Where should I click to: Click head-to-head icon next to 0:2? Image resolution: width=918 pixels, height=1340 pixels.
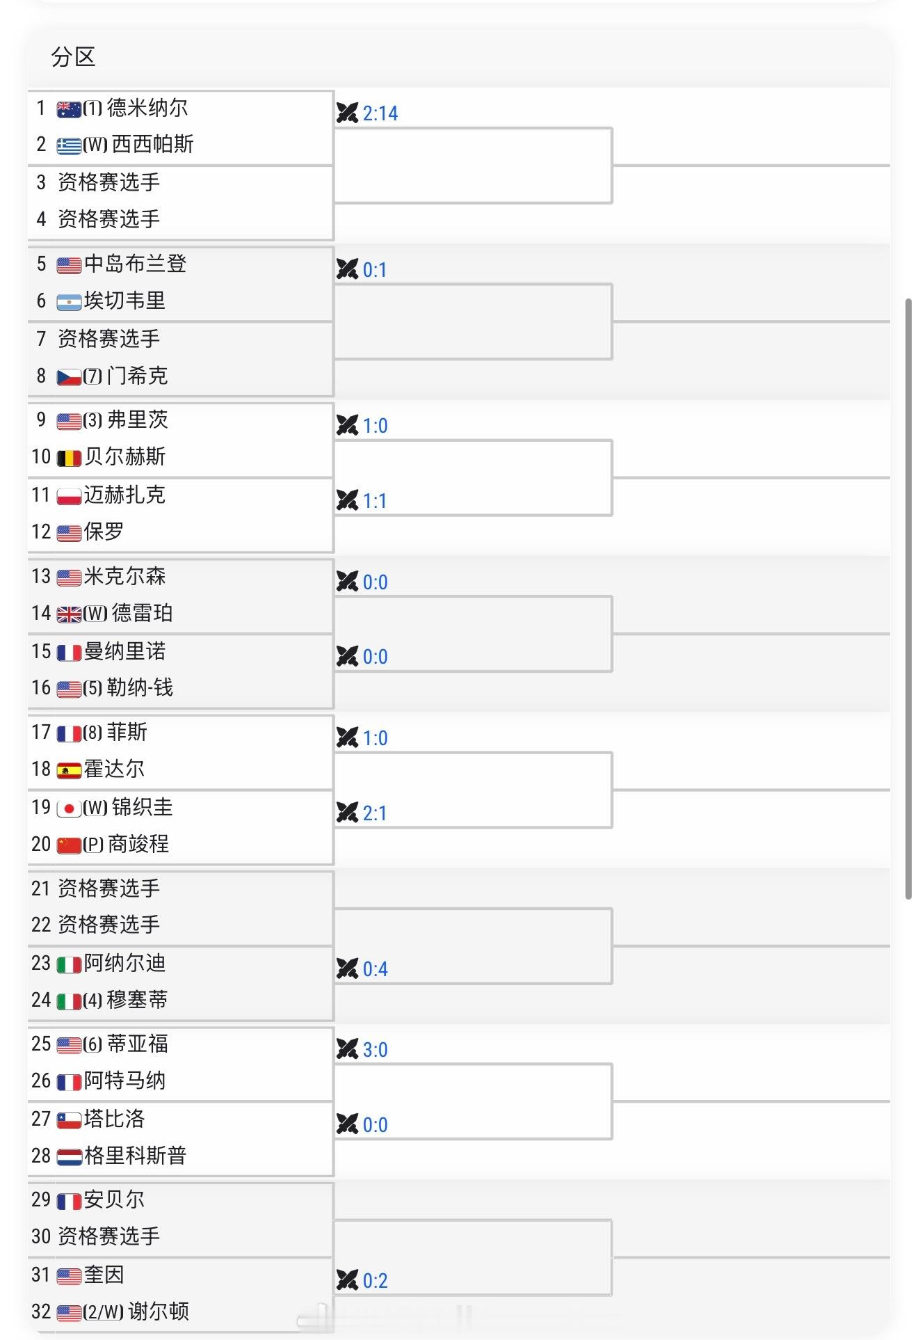click(347, 1280)
